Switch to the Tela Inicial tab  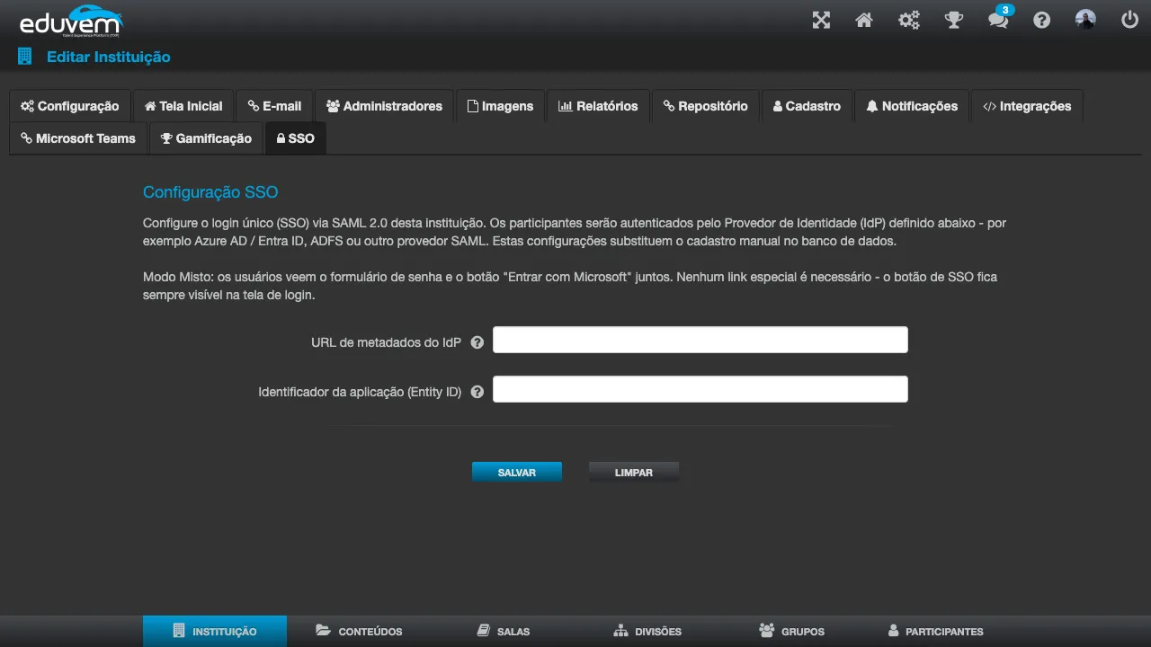click(183, 106)
